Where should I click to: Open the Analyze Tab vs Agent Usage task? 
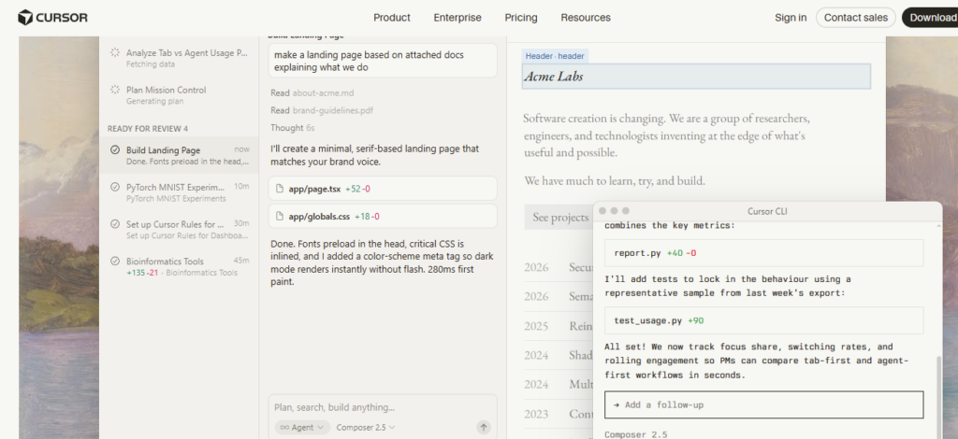179,58
